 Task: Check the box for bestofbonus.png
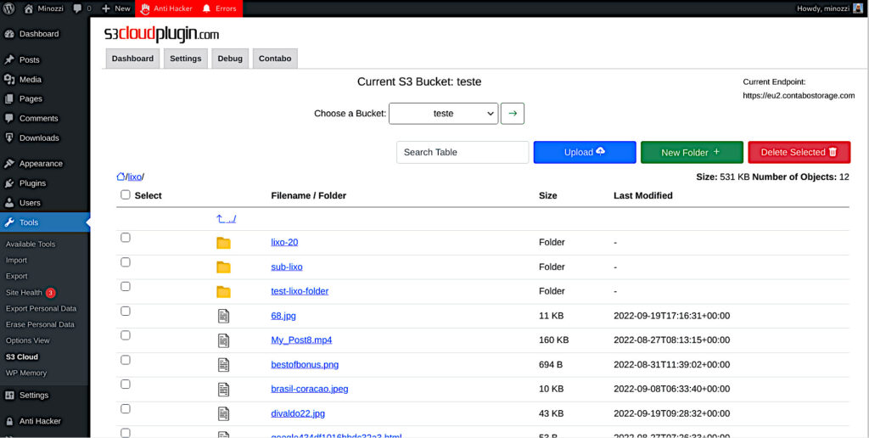coord(126,360)
